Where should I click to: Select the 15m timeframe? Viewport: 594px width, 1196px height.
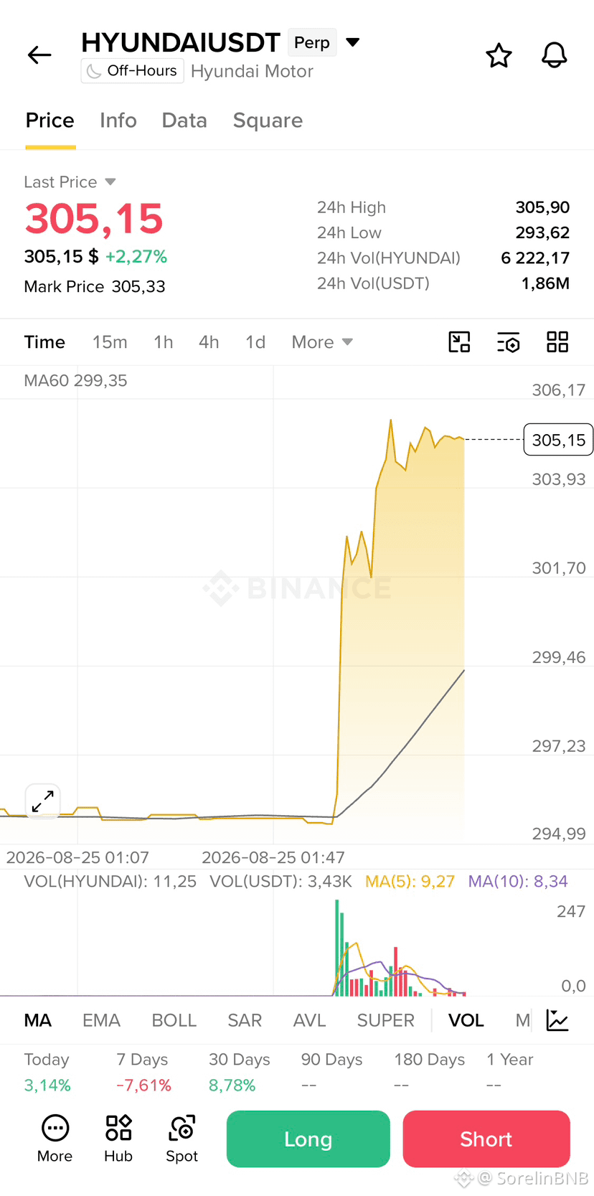(110, 342)
